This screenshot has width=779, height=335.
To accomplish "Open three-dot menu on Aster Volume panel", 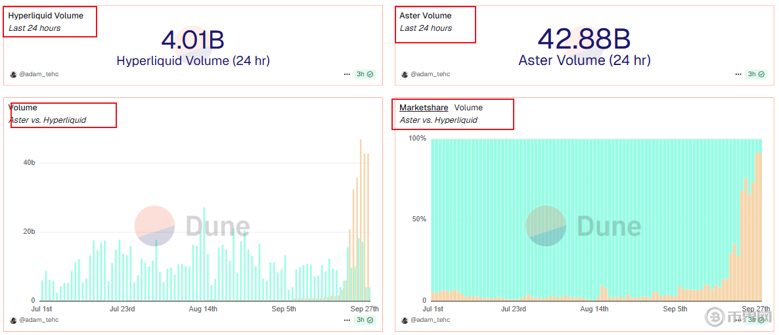I will click(x=738, y=74).
